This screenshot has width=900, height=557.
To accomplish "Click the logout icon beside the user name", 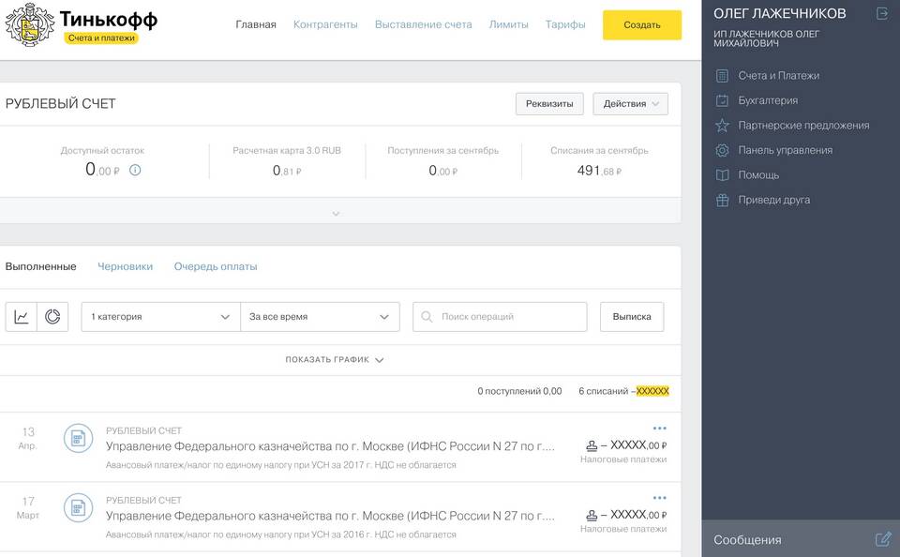I will [x=881, y=13].
